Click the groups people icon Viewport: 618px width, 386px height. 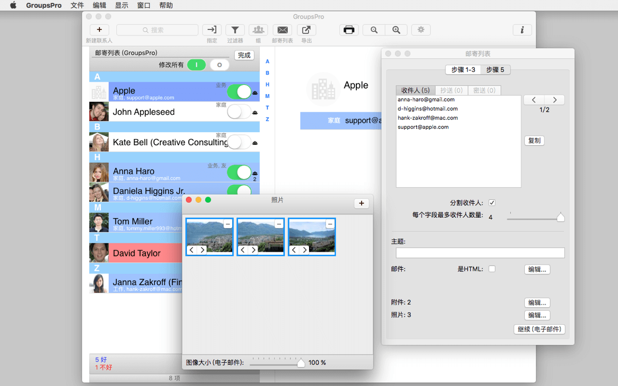[x=259, y=30]
